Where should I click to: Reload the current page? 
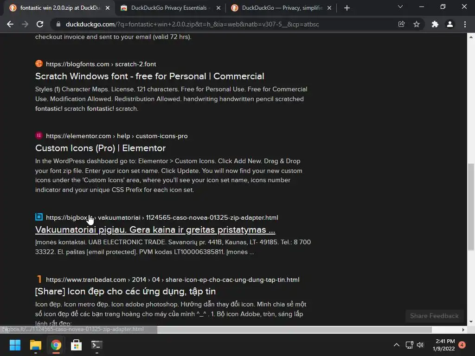tap(40, 24)
